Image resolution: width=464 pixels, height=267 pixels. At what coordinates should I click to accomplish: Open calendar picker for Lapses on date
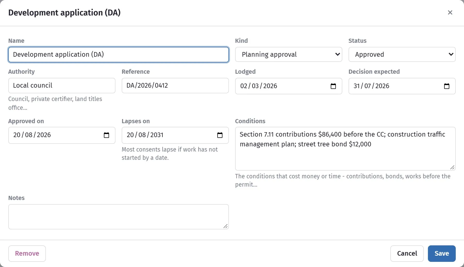point(220,135)
